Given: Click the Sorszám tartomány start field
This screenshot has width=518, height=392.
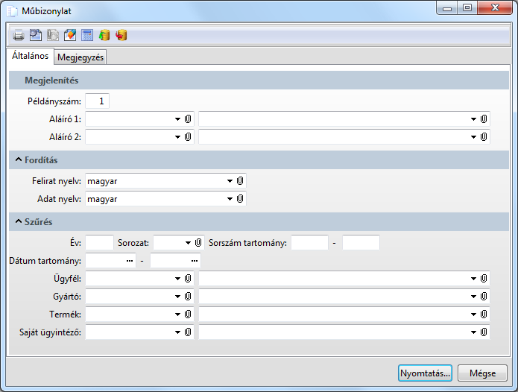Looking at the screenshot, I should coord(309,243).
